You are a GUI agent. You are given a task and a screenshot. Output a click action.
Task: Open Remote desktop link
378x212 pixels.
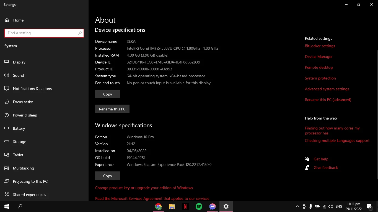coord(319,67)
